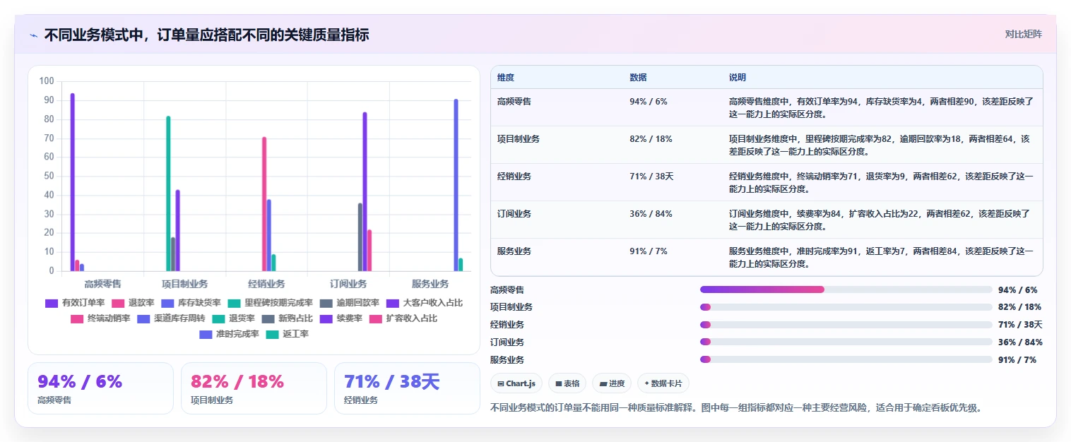Click the 表格 chip
The image size is (1071, 442).
coord(567,383)
